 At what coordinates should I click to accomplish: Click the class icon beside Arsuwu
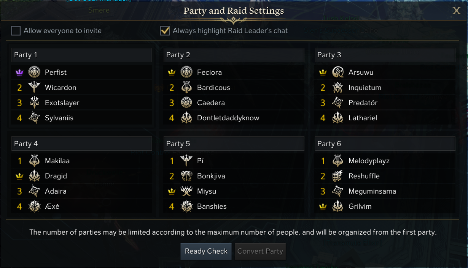[338, 72]
